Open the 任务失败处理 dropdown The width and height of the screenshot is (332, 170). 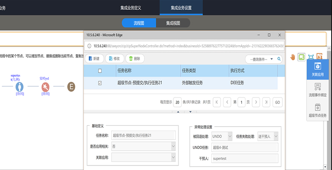pyautogui.click(x=276, y=136)
